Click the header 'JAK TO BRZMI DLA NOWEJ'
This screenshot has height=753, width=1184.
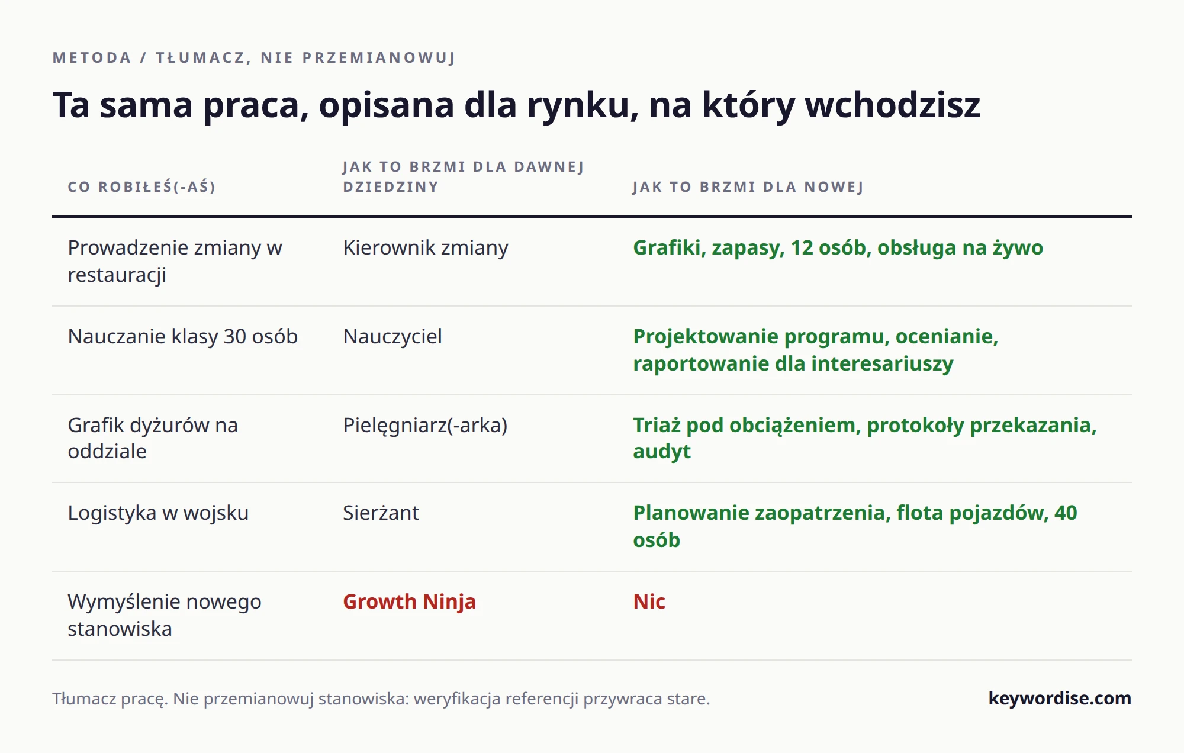tap(748, 187)
